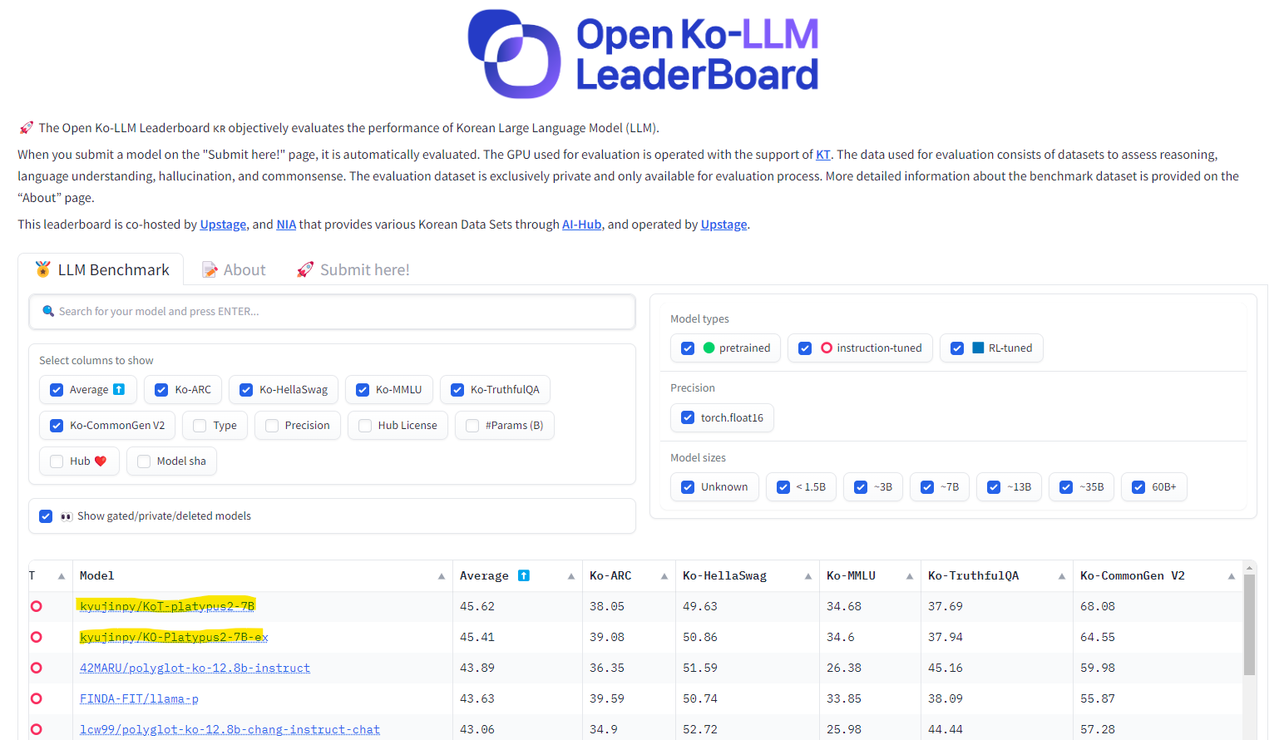Viewport: 1279px width, 740px height.
Task: Open the AI-Hub link
Action: point(581,224)
